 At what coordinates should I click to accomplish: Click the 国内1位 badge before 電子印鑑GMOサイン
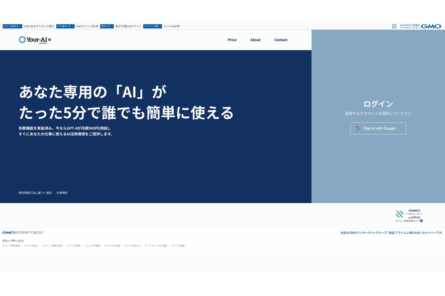click(107, 26)
